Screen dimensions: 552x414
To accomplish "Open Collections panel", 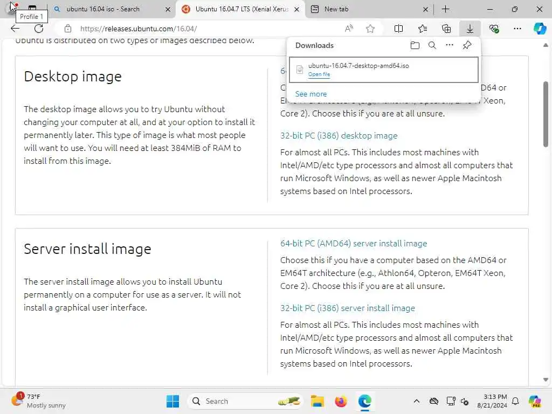I will click(446, 29).
